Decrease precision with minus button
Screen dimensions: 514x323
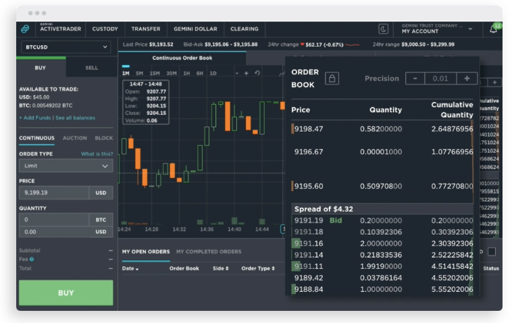415,78
